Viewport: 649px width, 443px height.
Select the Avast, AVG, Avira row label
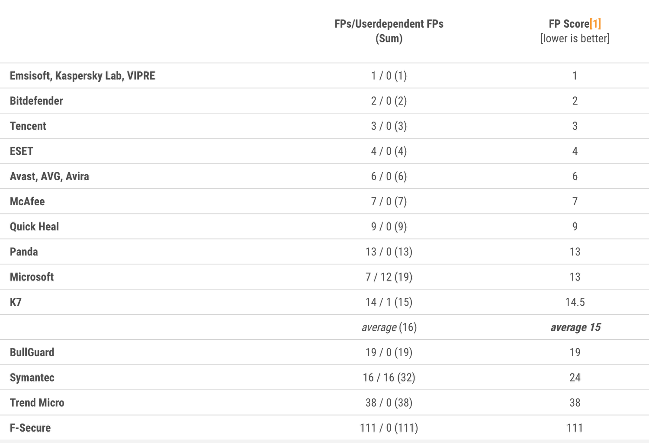[x=49, y=176]
